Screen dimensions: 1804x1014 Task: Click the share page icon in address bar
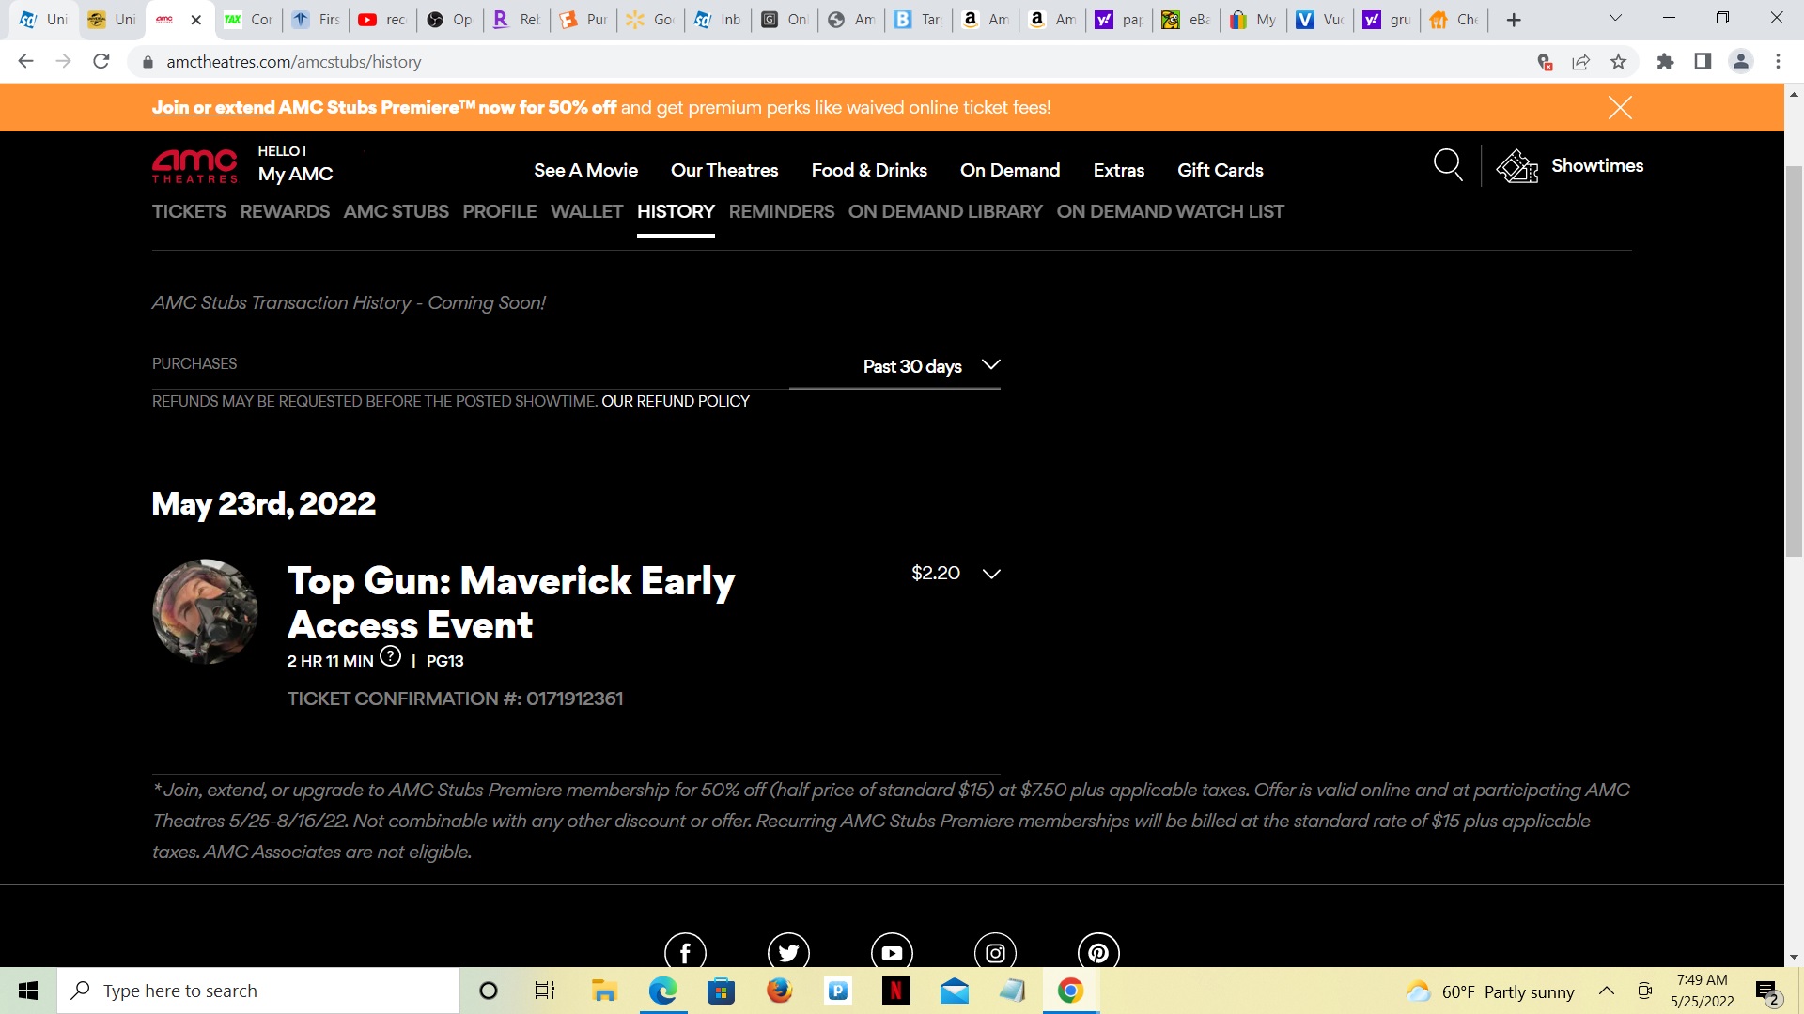[1580, 62]
